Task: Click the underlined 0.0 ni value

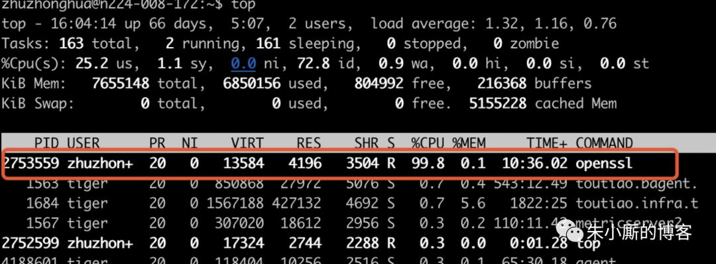Action: 243,64
